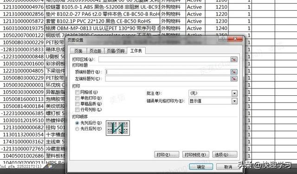
Task: Select cell 12131000002856 in spreadsheet
Action: pyautogui.click(x=22, y=14)
